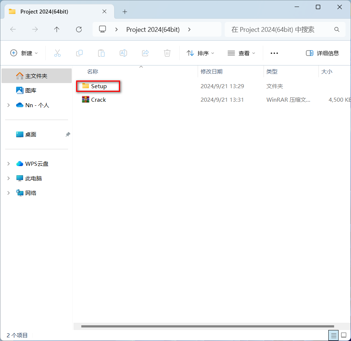Click the Rename icon in toolbar
351x341 pixels.
pyautogui.click(x=123, y=53)
